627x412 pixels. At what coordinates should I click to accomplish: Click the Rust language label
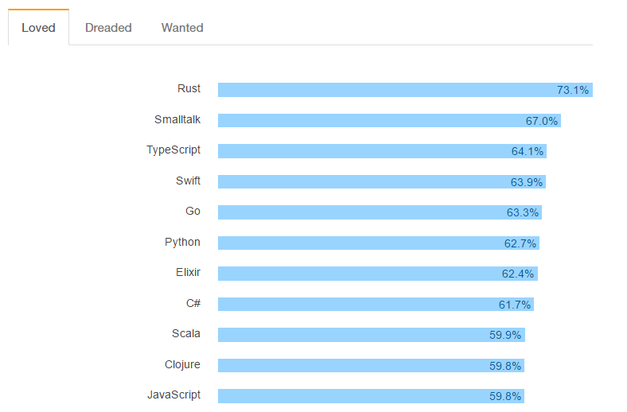point(189,88)
